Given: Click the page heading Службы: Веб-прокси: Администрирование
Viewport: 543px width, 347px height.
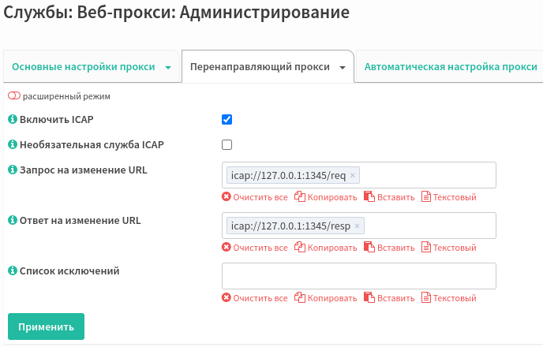Looking at the screenshot, I should point(177,13).
